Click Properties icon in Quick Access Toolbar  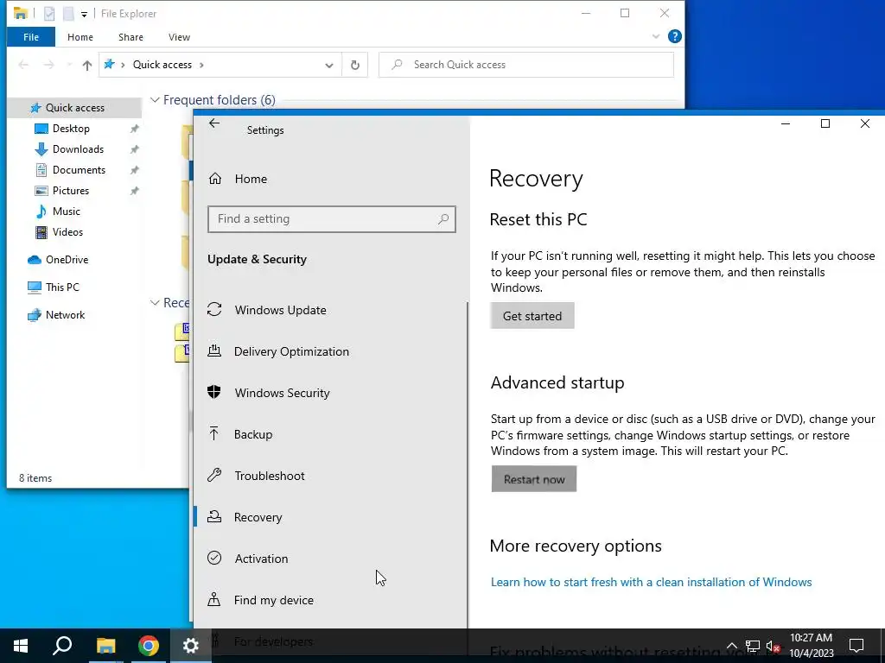49,14
